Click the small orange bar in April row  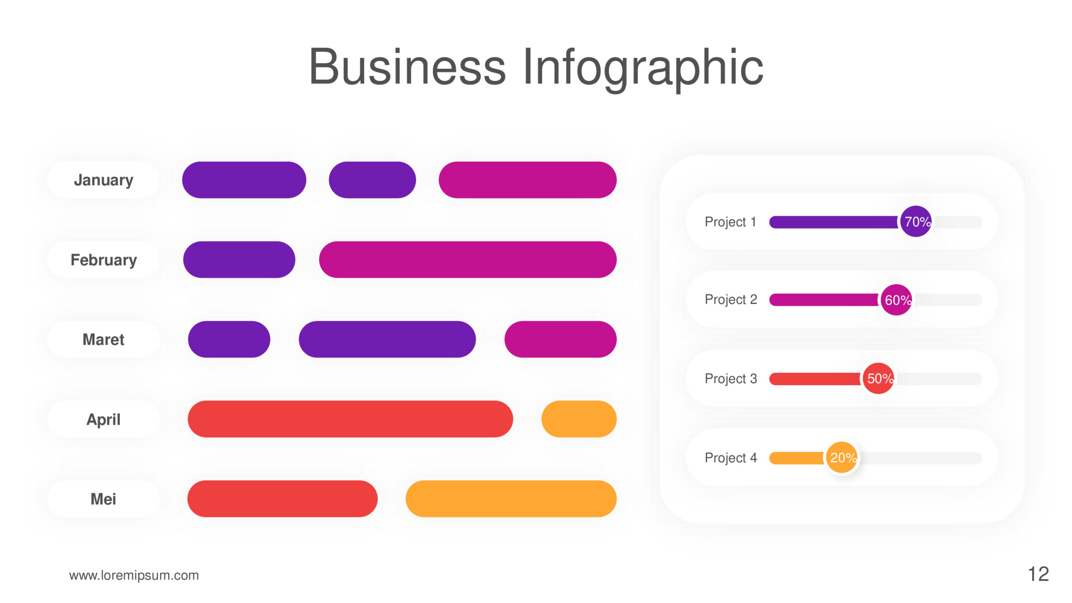[x=579, y=419]
